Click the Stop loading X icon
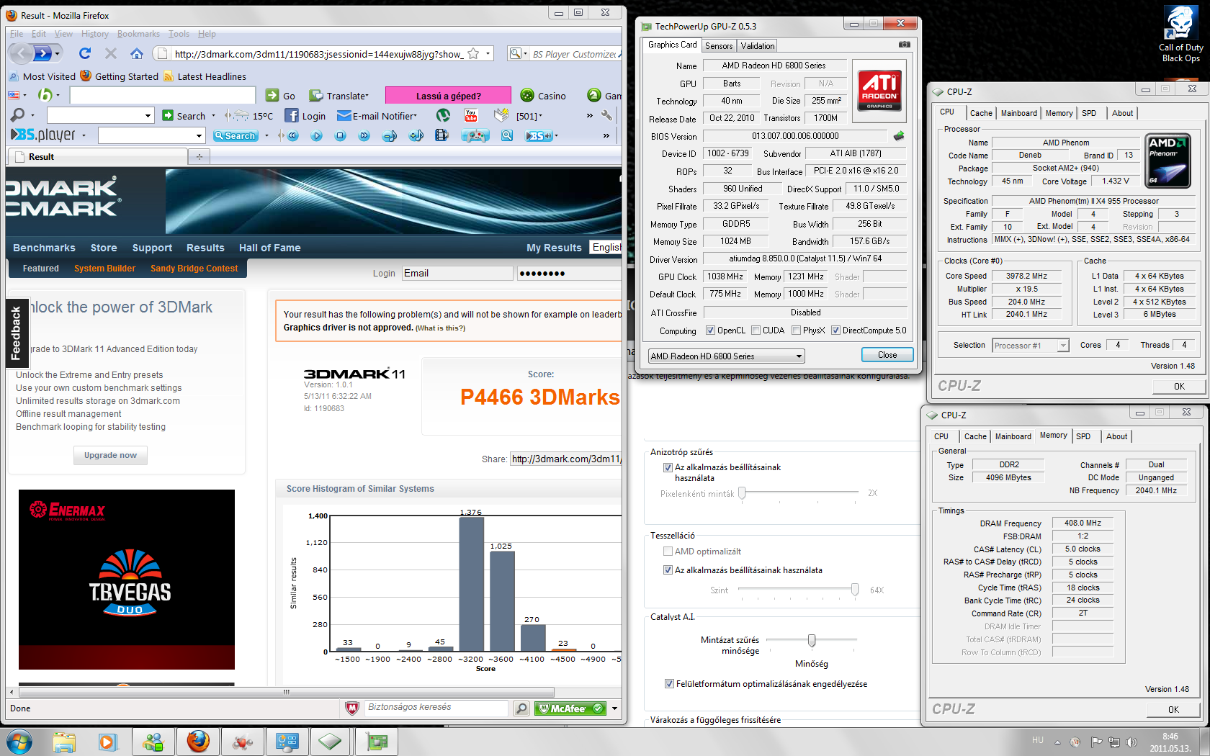The image size is (1210, 756). [110, 53]
